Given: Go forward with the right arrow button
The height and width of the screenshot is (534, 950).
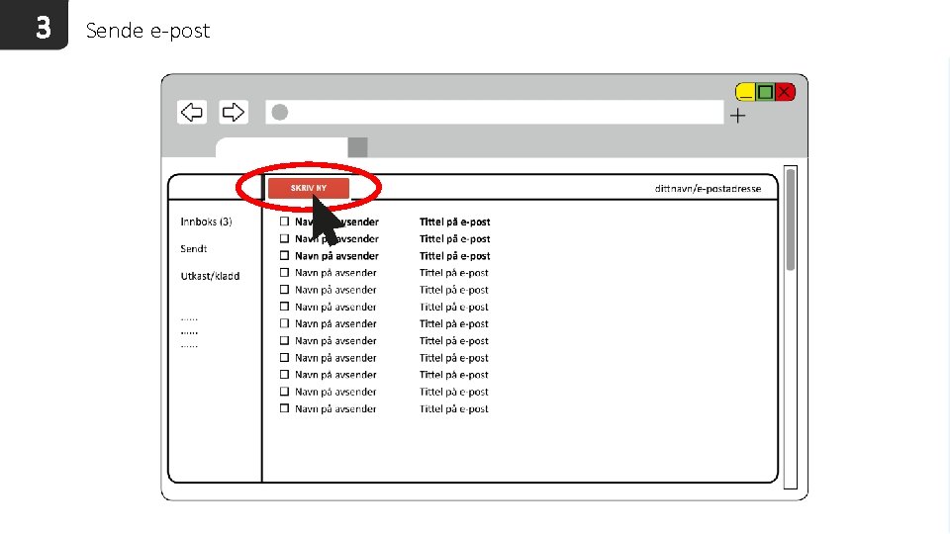Looking at the screenshot, I should tap(234, 112).
